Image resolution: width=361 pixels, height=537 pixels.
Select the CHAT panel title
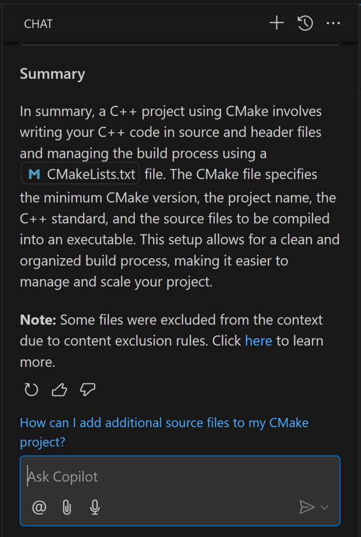click(38, 24)
